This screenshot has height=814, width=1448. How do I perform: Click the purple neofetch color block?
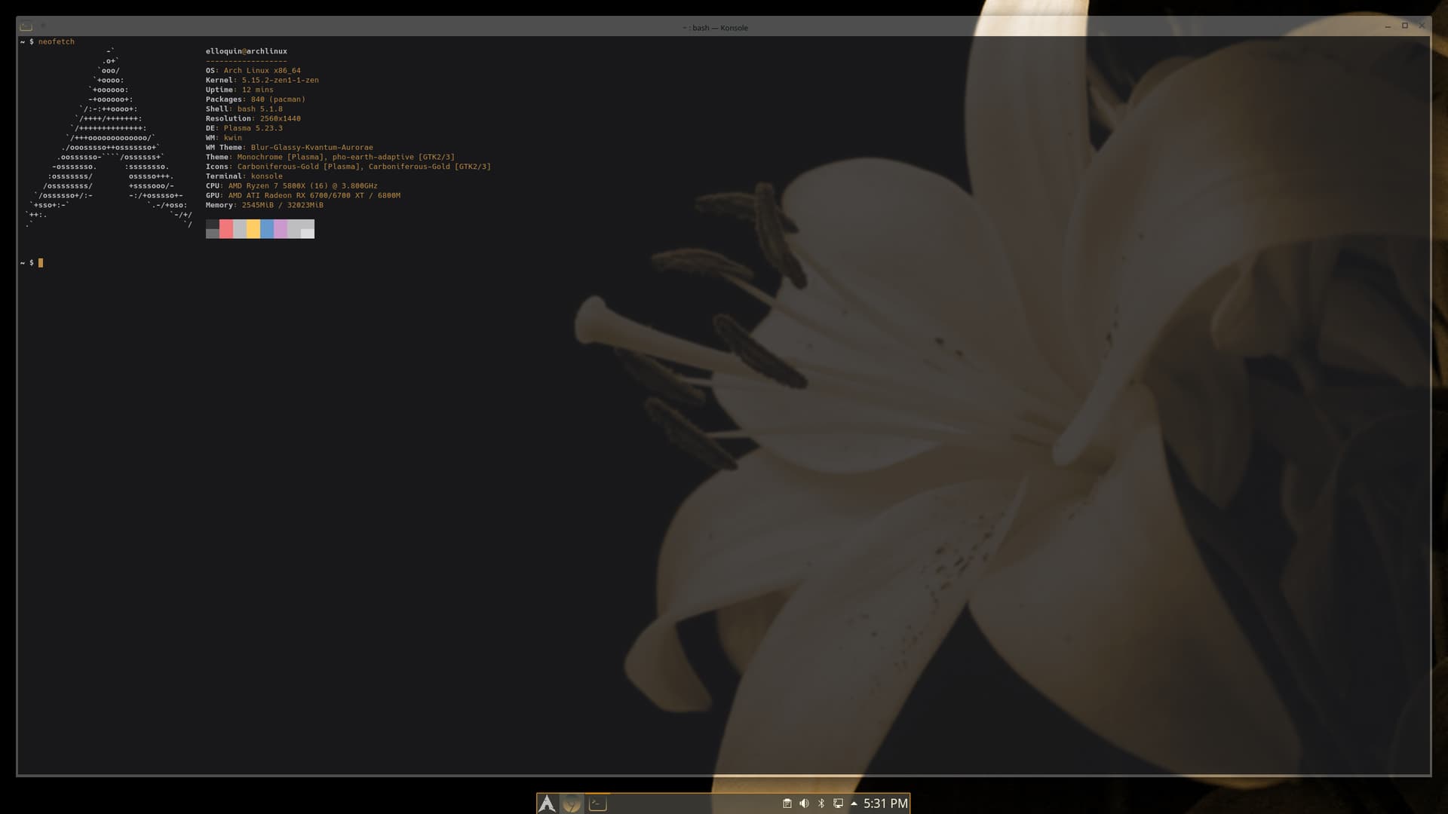281,229
